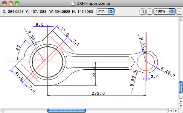Click the document icon in title bar
This screenshot has width=183, height=113.
tap(73, 3)
